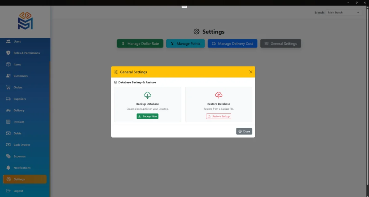Click the Logout arrow icon
The image size is (369, 197).
coord(8,191)
